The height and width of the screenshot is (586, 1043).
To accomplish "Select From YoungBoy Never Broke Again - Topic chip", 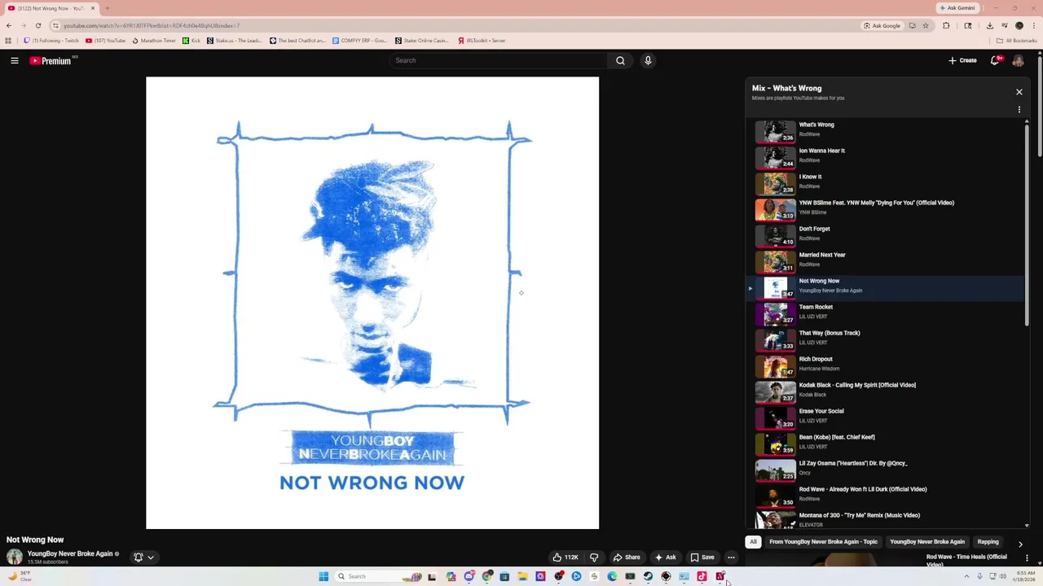I will coord(823,542).
